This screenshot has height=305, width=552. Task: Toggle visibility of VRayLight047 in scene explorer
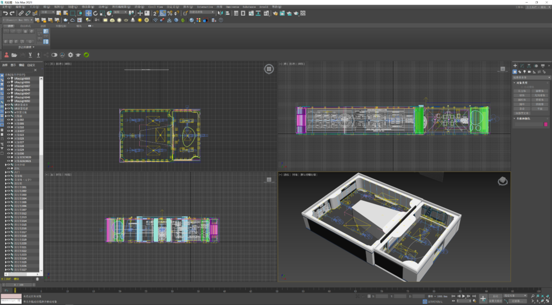9,93
